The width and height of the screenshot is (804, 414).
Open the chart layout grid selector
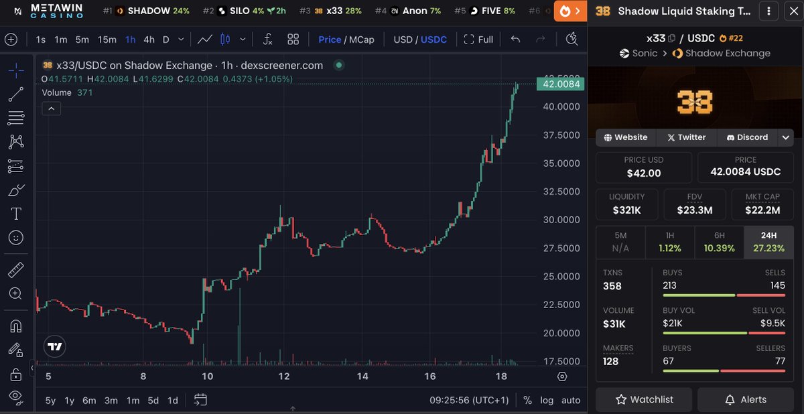point(293,40)
